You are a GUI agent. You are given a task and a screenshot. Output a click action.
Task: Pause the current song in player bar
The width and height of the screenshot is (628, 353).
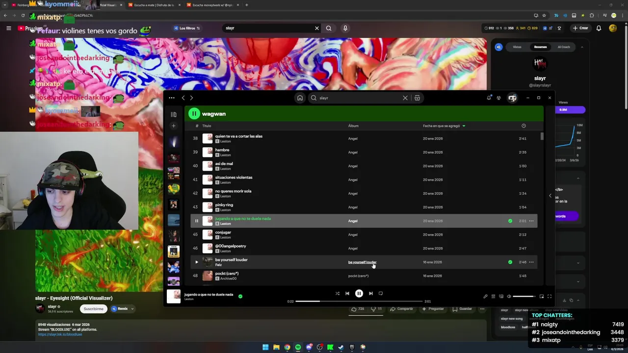tap(359, 294)
